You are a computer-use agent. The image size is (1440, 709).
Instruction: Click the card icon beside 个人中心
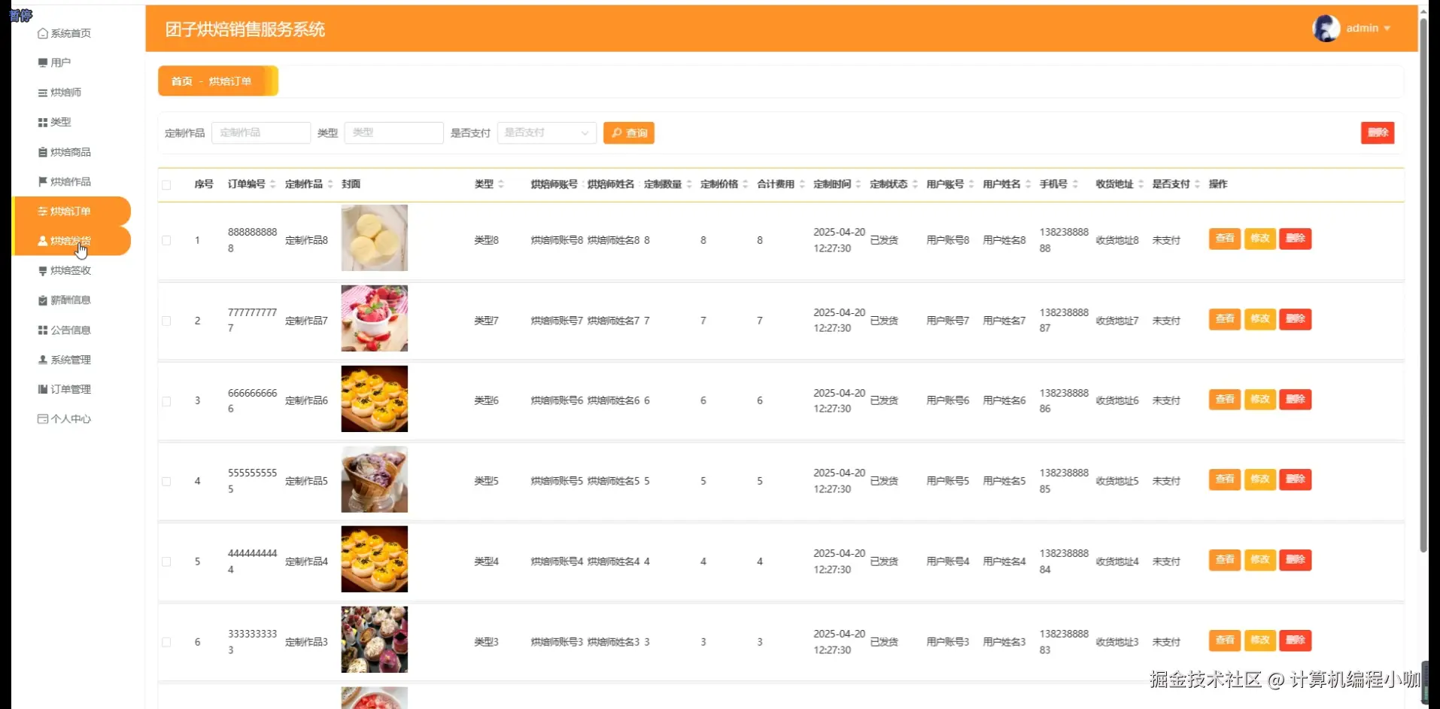coord(43,418)
